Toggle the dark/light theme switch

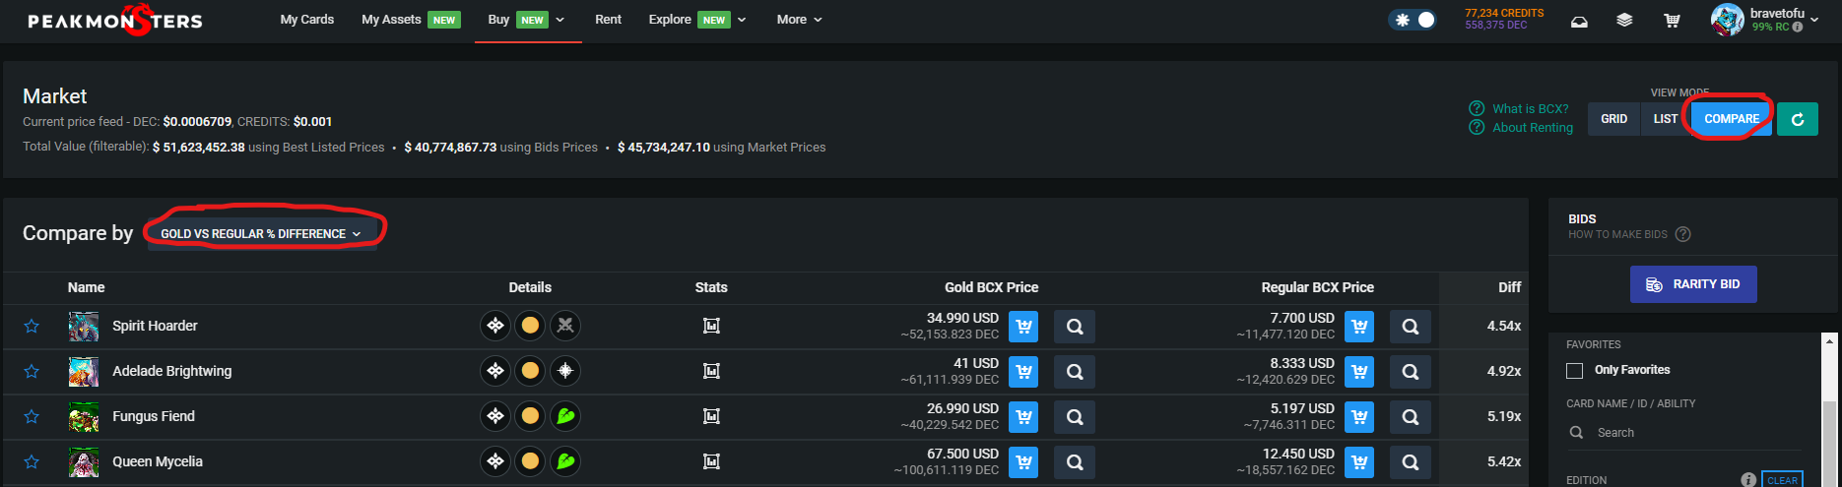pyautogui.click(x=1413, y=20)
